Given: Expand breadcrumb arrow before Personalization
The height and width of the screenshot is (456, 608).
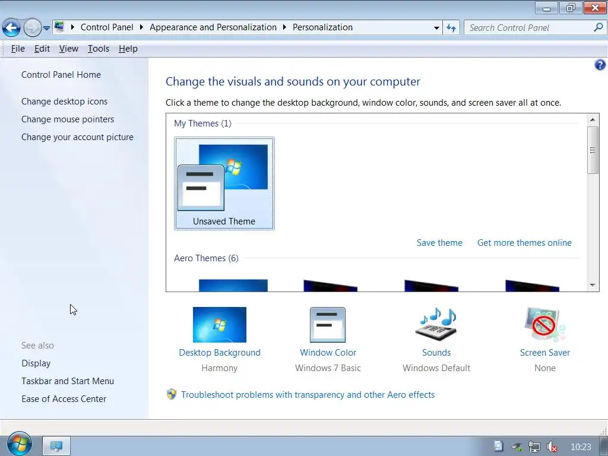Looking at the screenshot, I should 284,27.
